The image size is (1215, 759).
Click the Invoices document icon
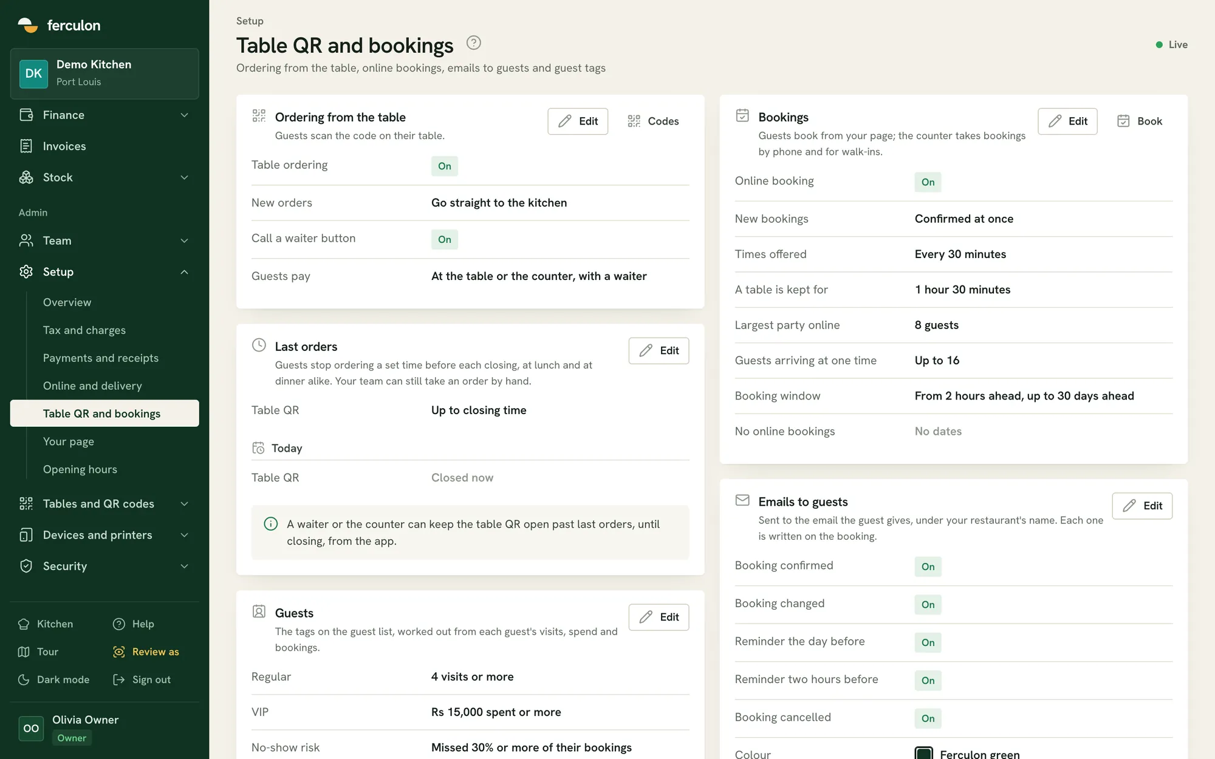point(26,146)
